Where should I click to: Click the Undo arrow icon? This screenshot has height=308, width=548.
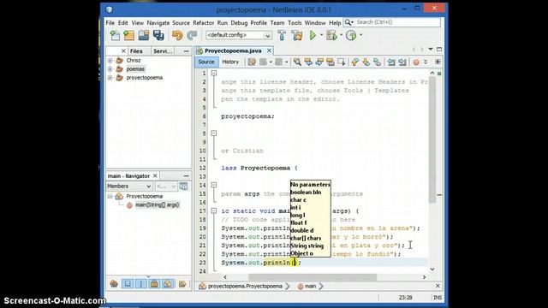click(177, 35)
